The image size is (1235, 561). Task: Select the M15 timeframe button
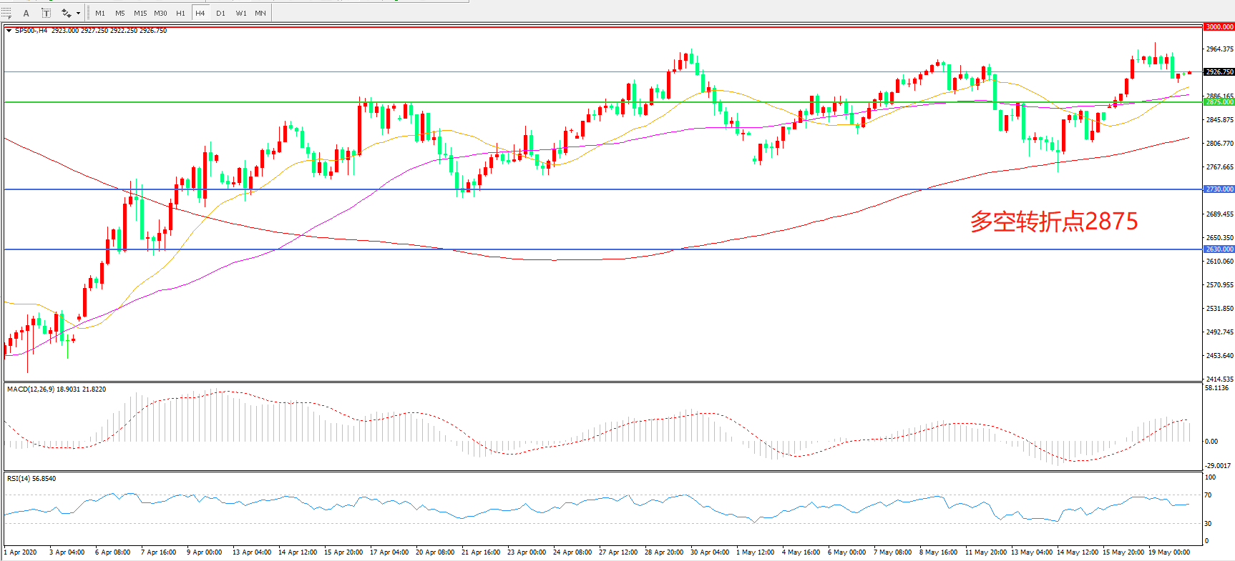140,13
